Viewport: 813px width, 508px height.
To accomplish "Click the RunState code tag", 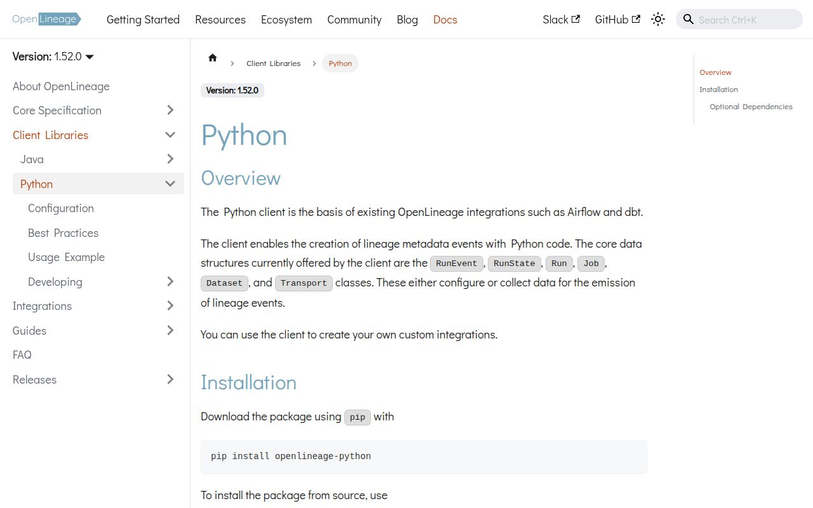I will [514, 264].
